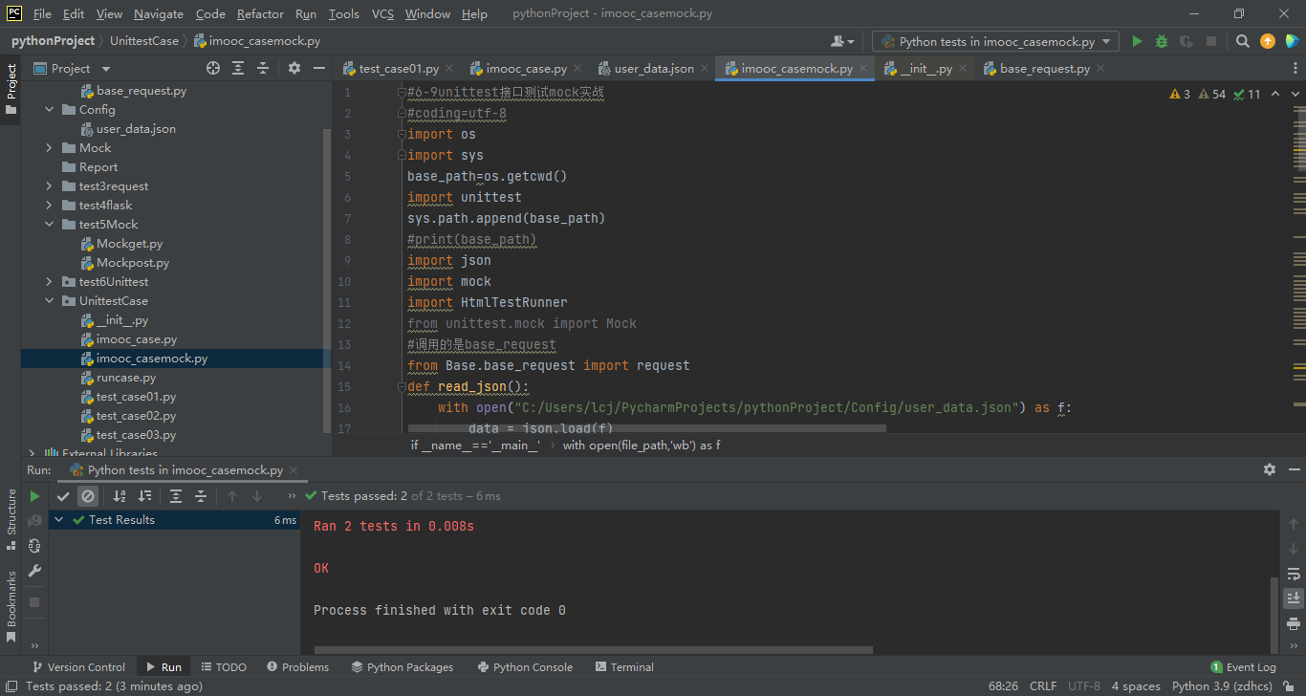The width and height of the screenshot is (1306, 696).
Task: Run the current configuration with green play button
Action: (x=1137, y=41)
